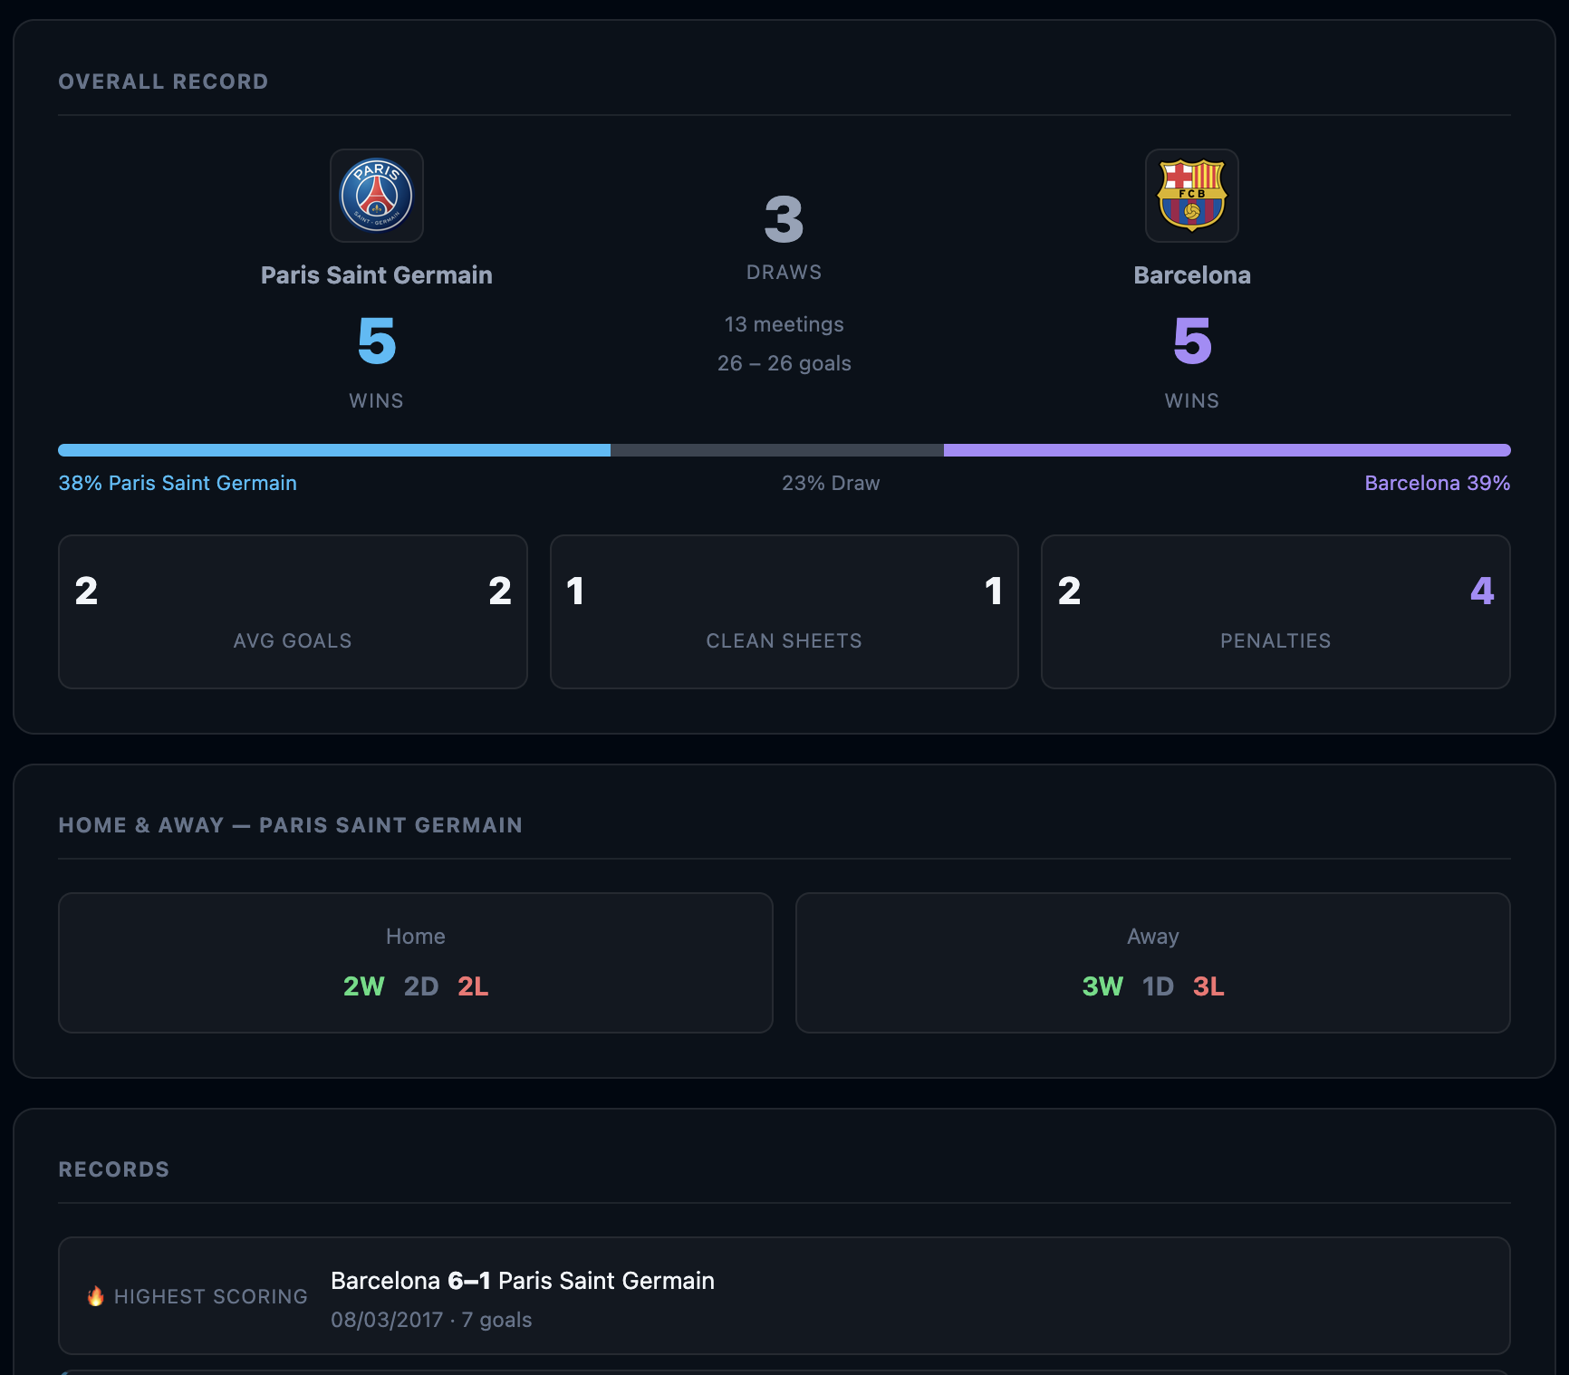Click the Barcelona club crest
Image resolution: width=1569 pixels, height=1375 pixels.
[1192, 196]
